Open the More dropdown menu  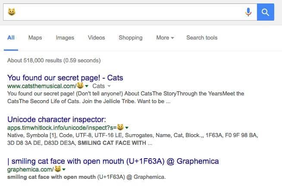165,38
